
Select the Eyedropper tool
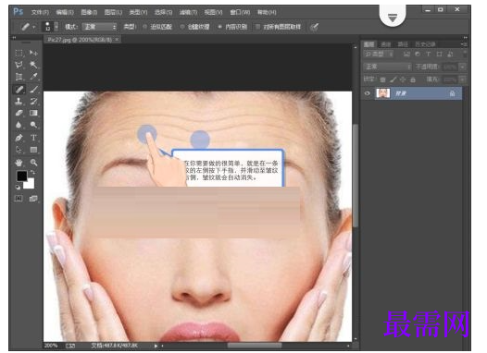(33, 77)
